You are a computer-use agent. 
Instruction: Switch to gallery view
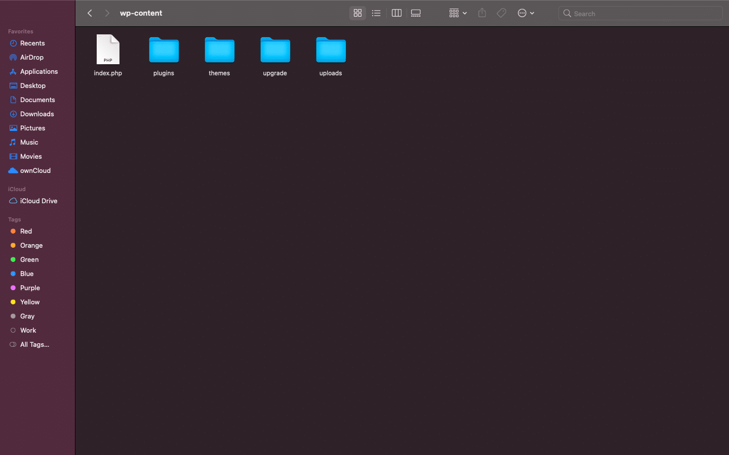[416, 13]
